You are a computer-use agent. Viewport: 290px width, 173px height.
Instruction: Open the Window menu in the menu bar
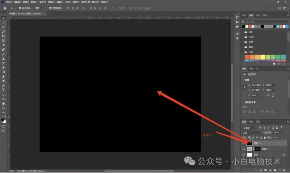pyautogui.click(x=96, y=2)
